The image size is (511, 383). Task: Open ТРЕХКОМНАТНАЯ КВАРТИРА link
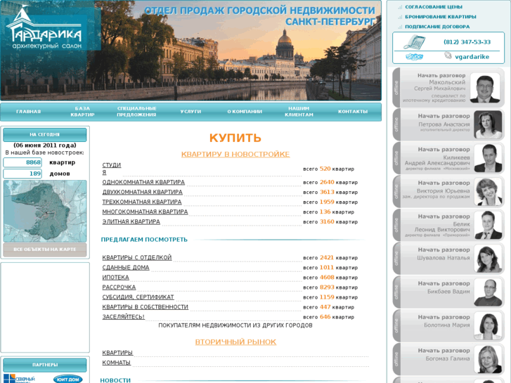tap(142, 202)
